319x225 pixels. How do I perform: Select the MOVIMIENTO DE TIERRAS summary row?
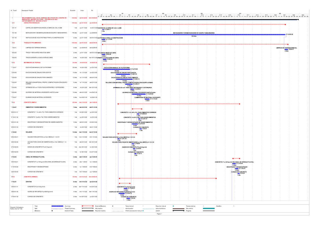(32, 62)
